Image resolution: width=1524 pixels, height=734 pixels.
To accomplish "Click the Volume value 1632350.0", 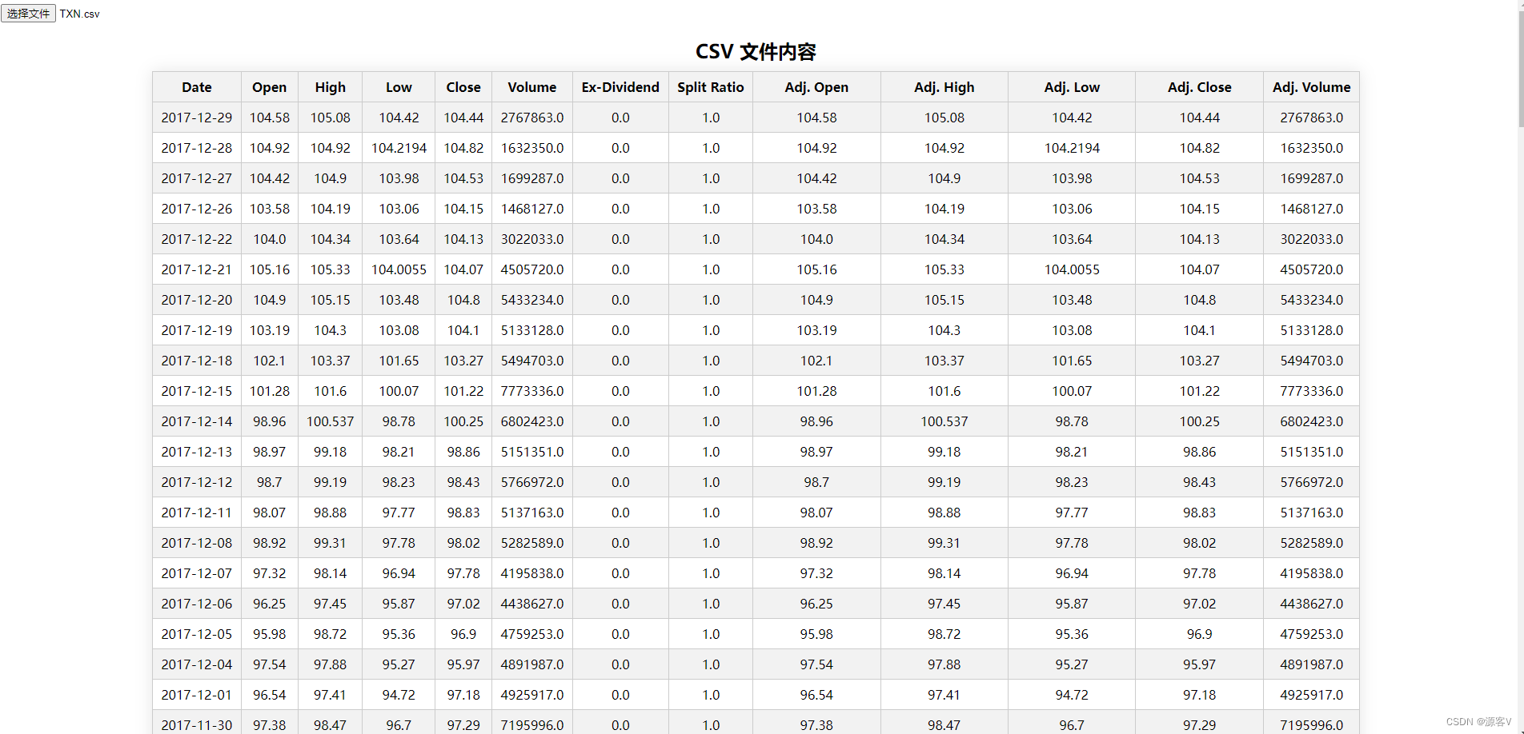I will [x=532, y=148].
